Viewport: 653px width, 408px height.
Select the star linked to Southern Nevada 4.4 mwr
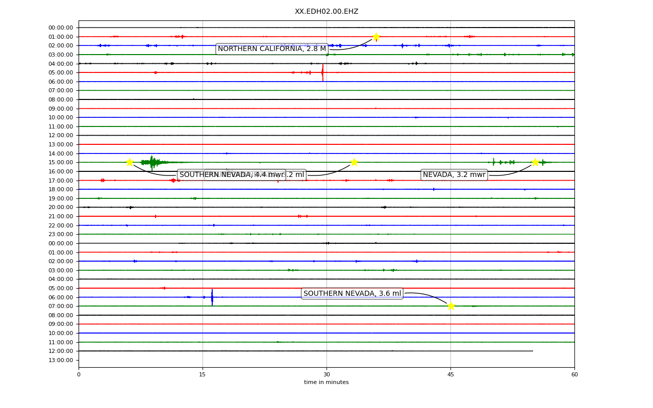click(130, 162)
